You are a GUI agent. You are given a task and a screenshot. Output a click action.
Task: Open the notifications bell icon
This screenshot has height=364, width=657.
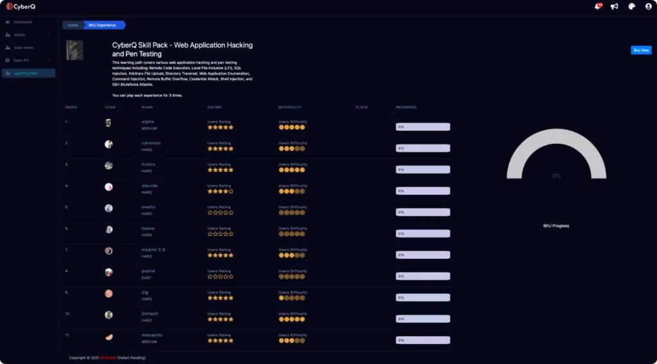[597, 6]
